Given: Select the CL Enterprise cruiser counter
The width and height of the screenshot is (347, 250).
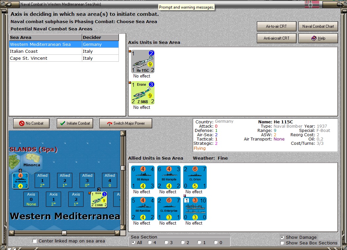Looking at the screenshot, I should pyautogui.click(x=169, y=209).
